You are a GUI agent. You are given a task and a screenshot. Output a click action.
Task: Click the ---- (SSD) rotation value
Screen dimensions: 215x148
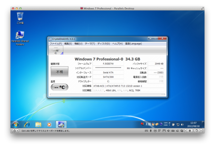tap(156, 72)
